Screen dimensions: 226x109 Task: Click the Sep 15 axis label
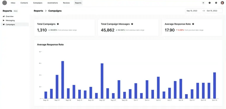46,100
